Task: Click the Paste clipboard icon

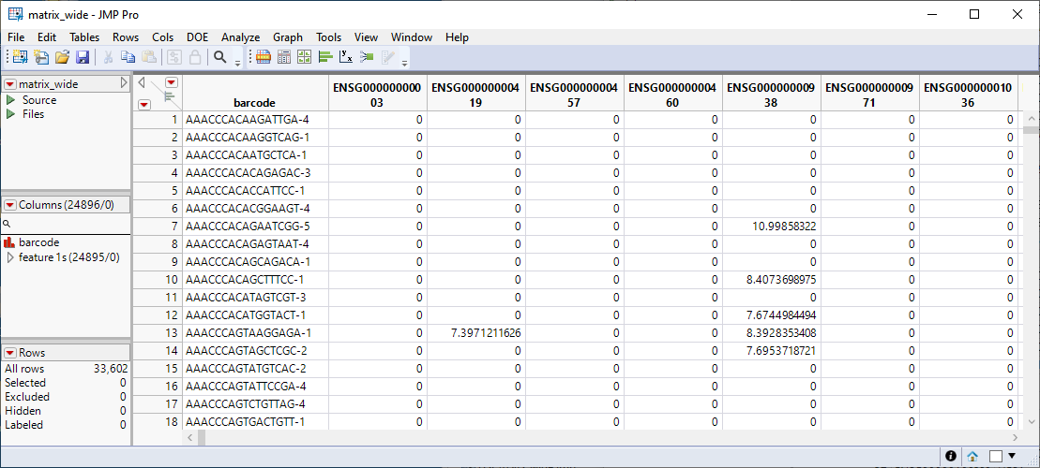Action: click(x=149, y=57)
